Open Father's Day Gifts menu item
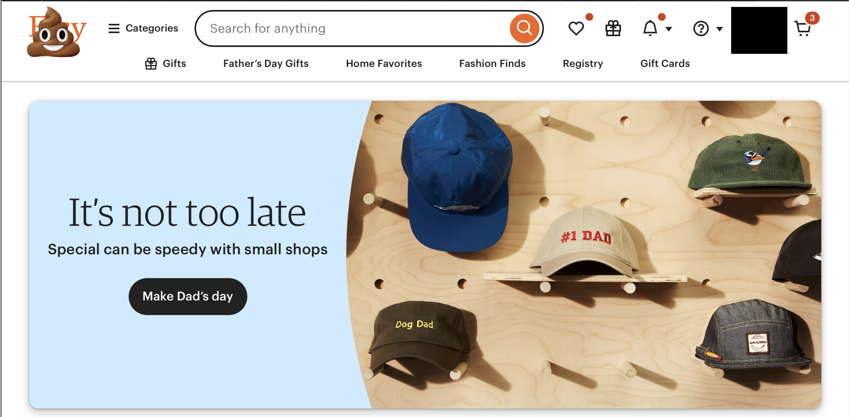The width and height of the screenshot is (849, 417). point(266,63)
